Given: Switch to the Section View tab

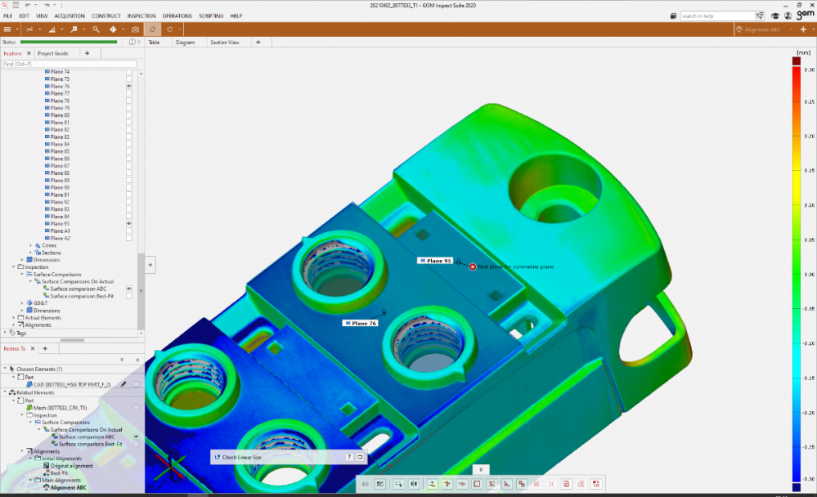Looking at the screenshot, I should tap(225, 43).
